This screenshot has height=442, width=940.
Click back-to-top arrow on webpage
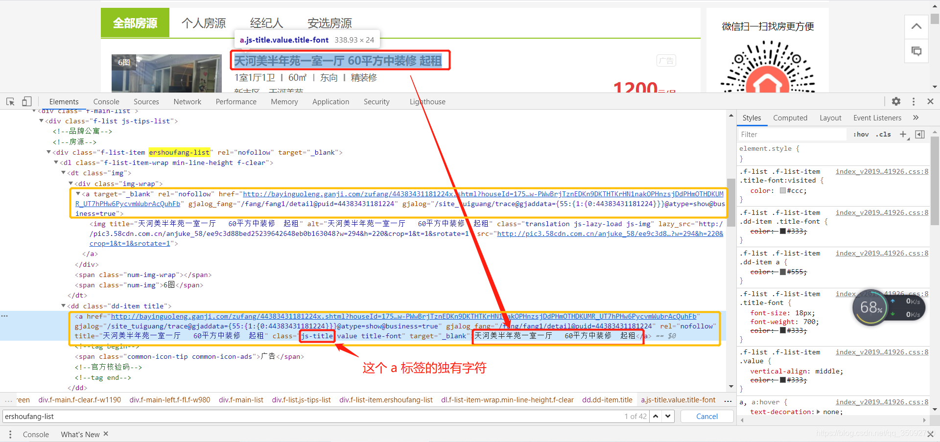coord(916,26)
